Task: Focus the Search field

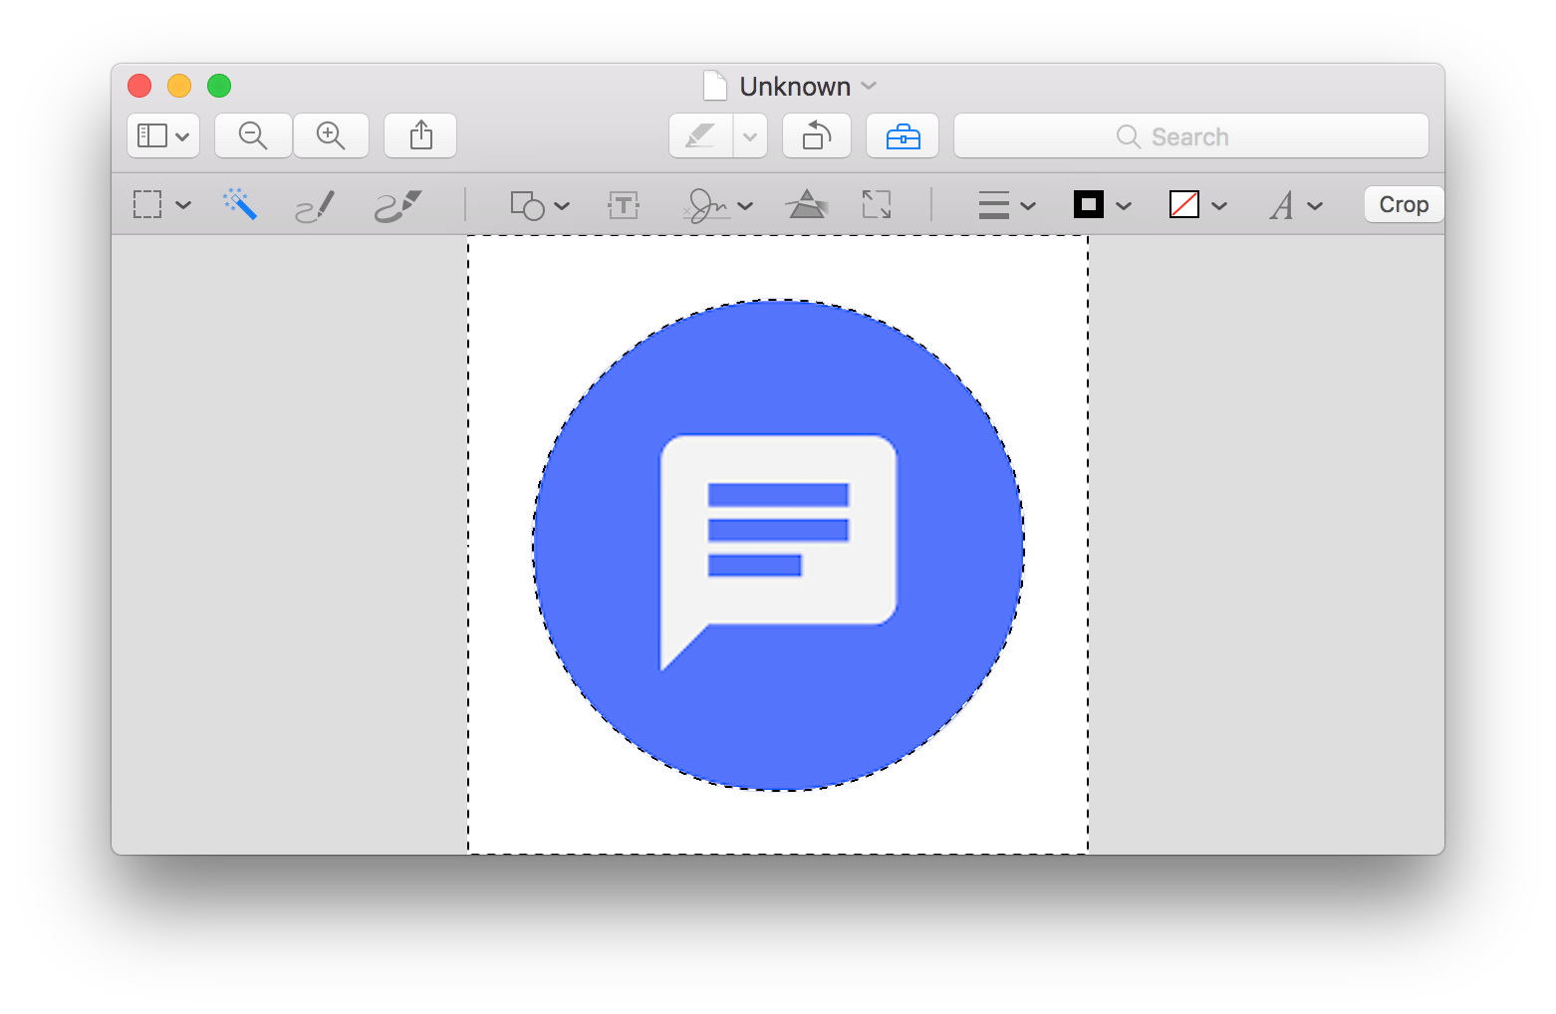Action: pos(1191,135)
